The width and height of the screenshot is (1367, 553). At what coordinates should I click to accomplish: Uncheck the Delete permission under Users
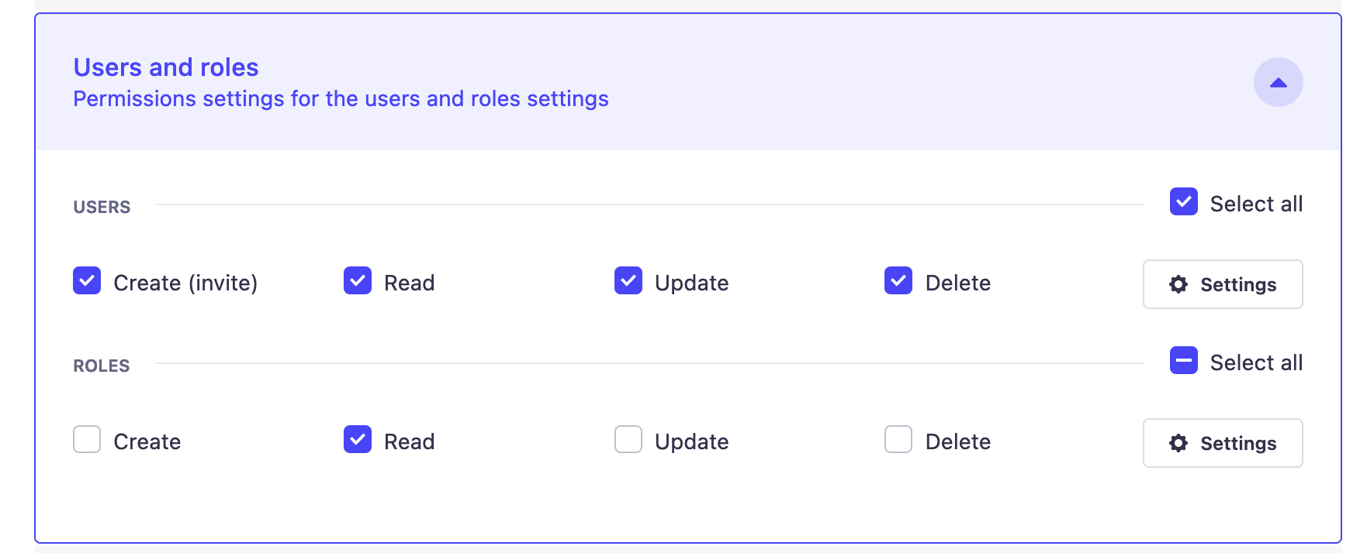pyautogui.click(x=898, y=282)
